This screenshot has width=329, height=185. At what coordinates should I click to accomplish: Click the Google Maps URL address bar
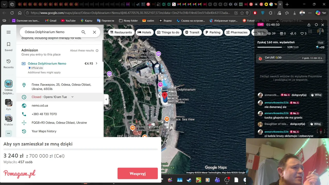pos(130,13)
